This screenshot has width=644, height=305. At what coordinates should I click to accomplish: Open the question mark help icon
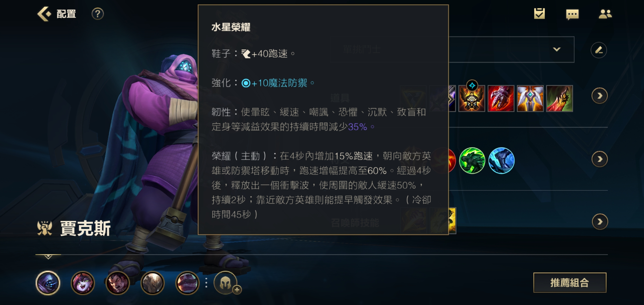pos(98,14)
